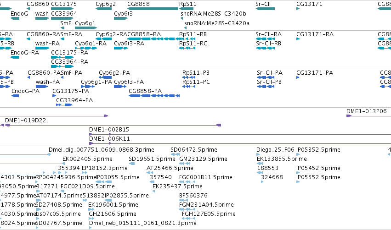The width and height of the screenshot is (391, 230).
Task: Select the IP05352.5prime EST label
Action: (318, 150)
